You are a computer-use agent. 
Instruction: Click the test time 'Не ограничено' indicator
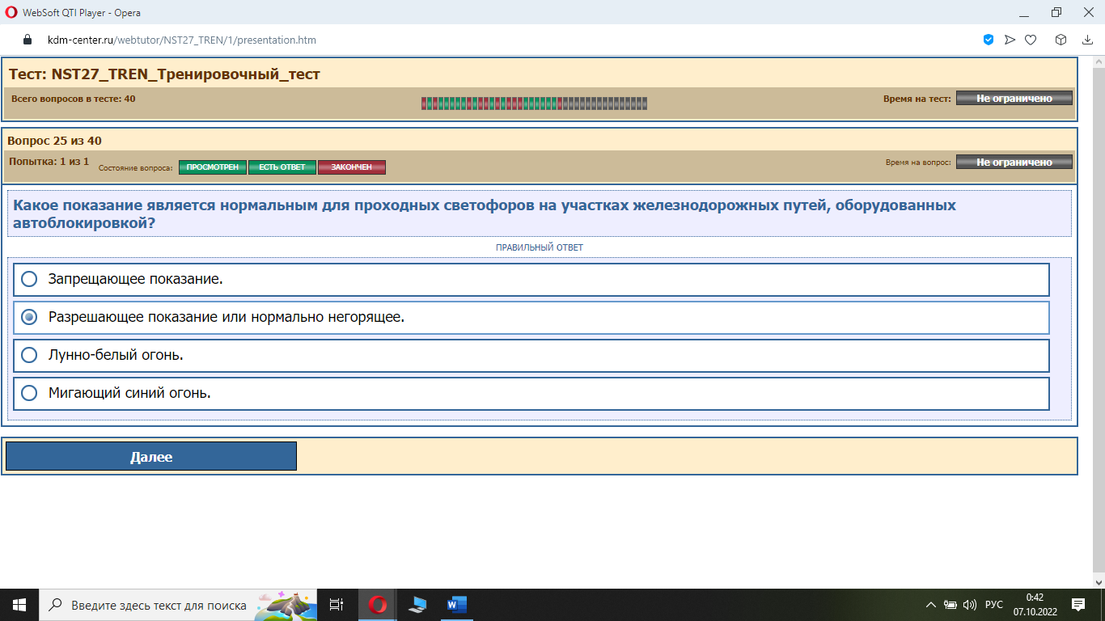[x=1014, y=98]
